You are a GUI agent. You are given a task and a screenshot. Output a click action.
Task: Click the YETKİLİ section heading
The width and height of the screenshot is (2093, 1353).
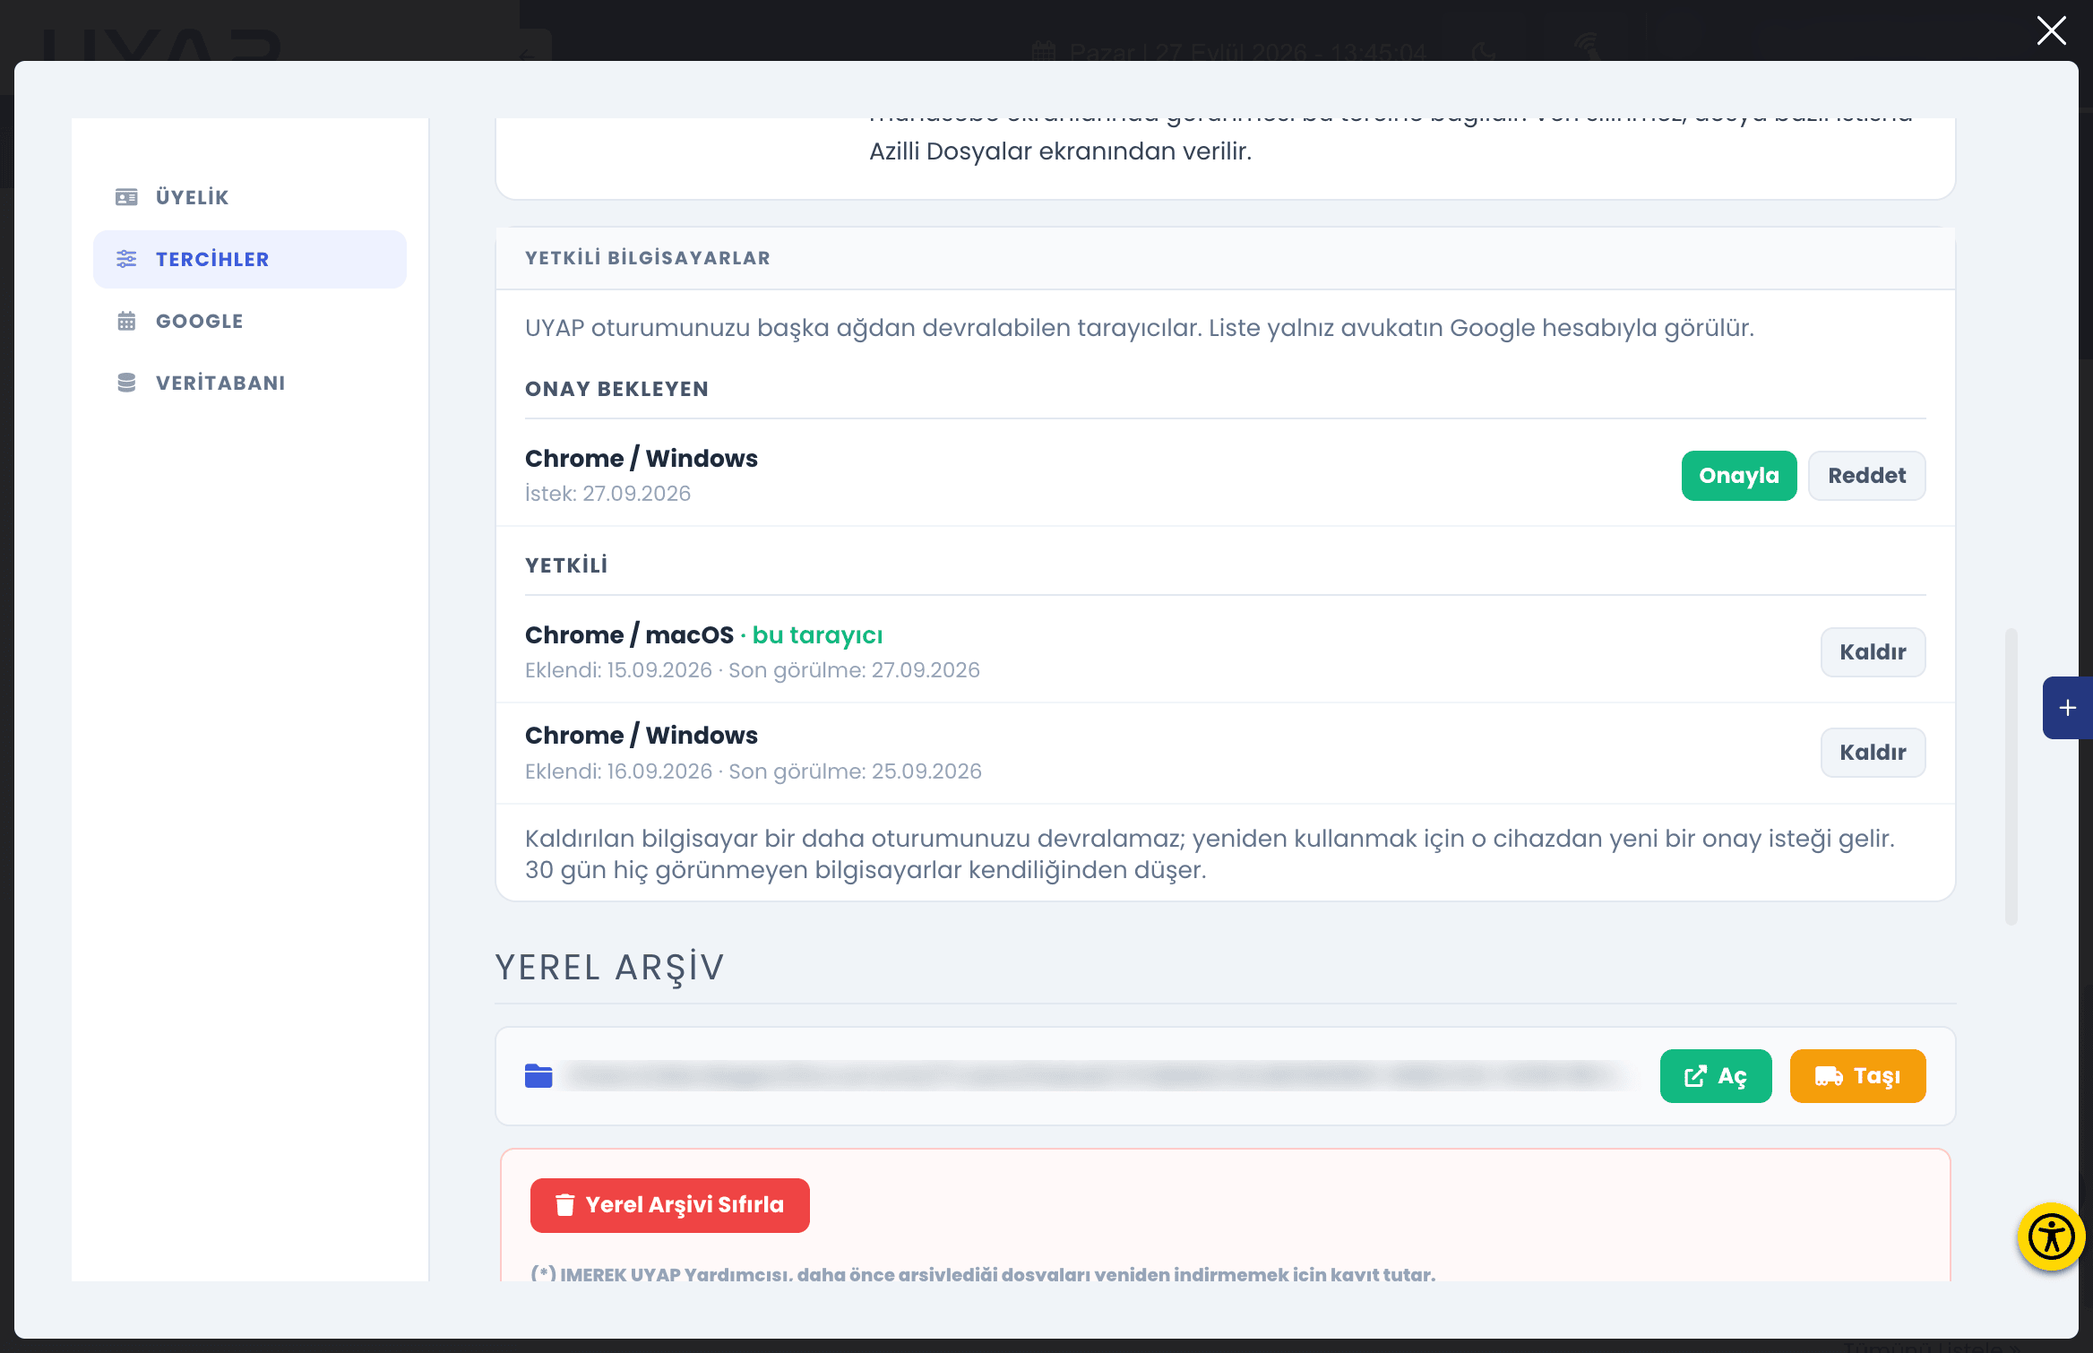(566, 565)
